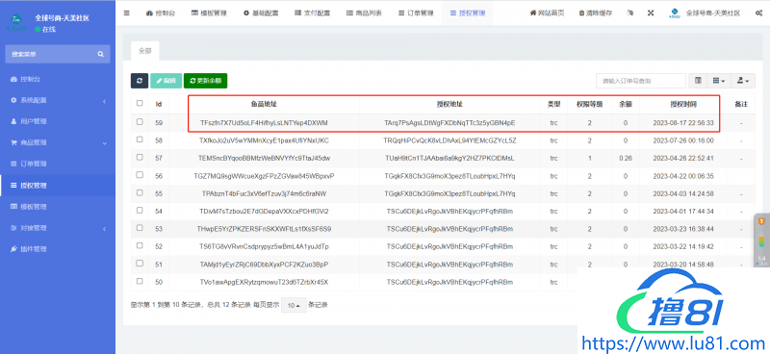
Task: Open the page size dropdown showing 10
Action: click(294, 305)
